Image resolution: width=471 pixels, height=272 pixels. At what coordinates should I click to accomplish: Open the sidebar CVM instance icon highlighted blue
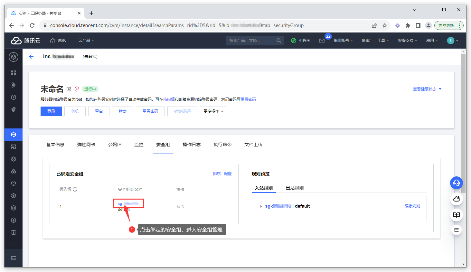coord(13,135)
